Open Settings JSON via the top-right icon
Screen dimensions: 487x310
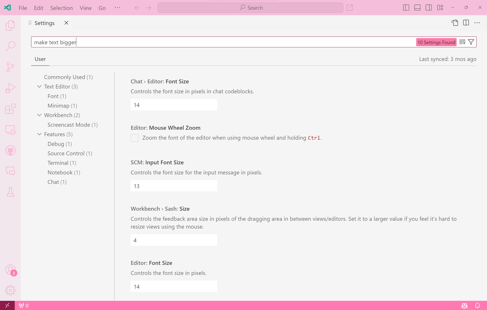(x=455, y=23)
